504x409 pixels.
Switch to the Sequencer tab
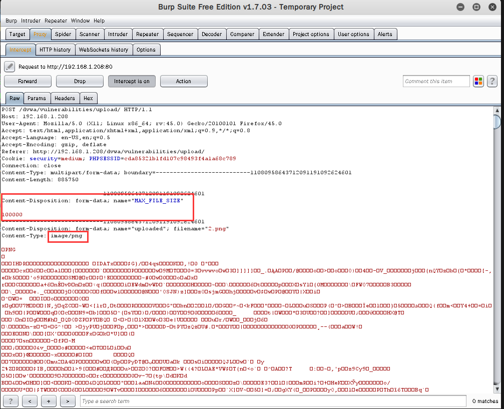coord(180,34)
